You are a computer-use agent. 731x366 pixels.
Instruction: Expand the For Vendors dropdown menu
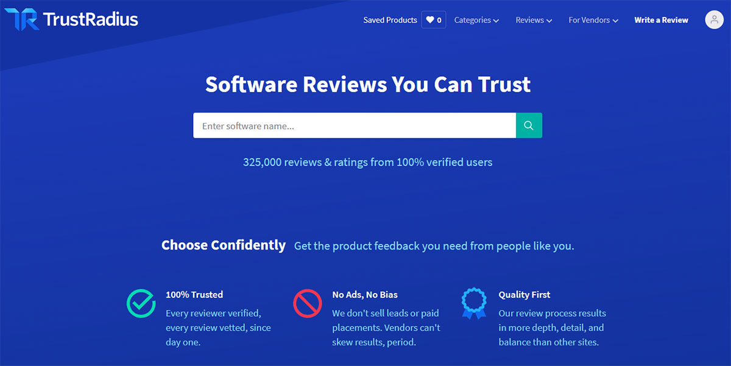click(x=593, y=20)
